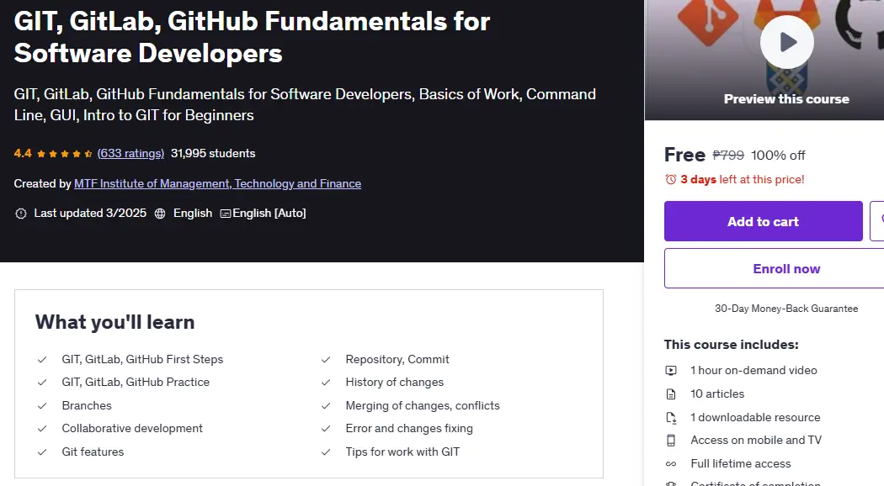Click the alarm clock icon beside 3 days left
The height and width of the screenshot is (486, 884).
click(670, 180)
